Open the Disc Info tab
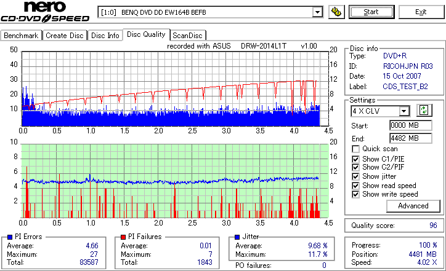 pyautogui.click(x=105, y=36)
